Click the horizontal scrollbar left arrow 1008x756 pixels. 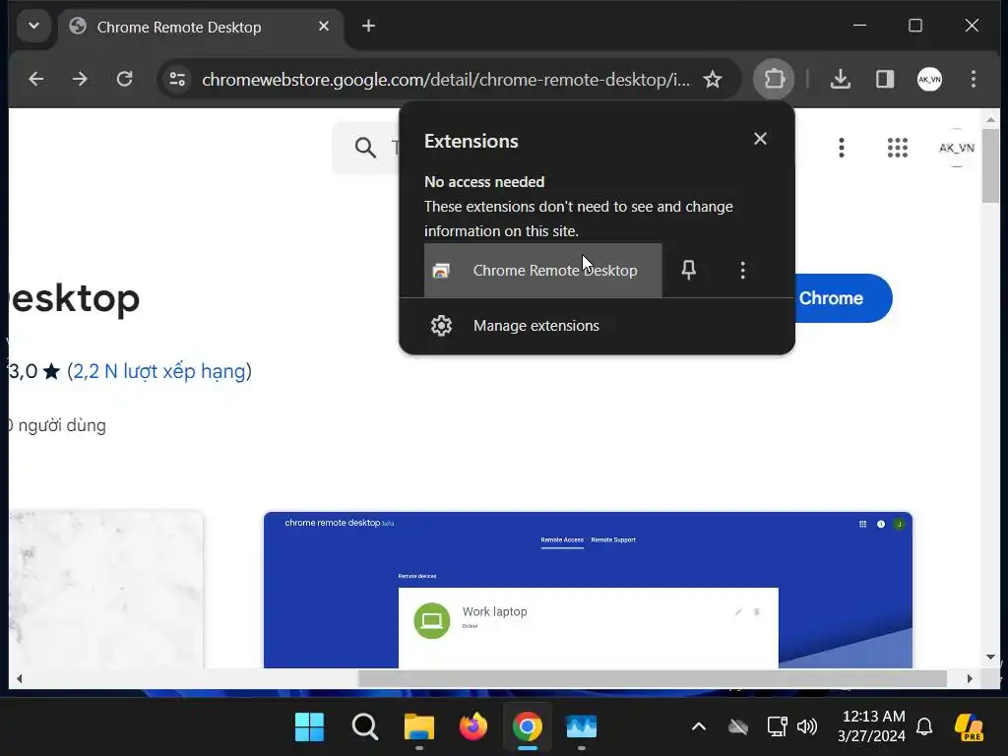20,678
